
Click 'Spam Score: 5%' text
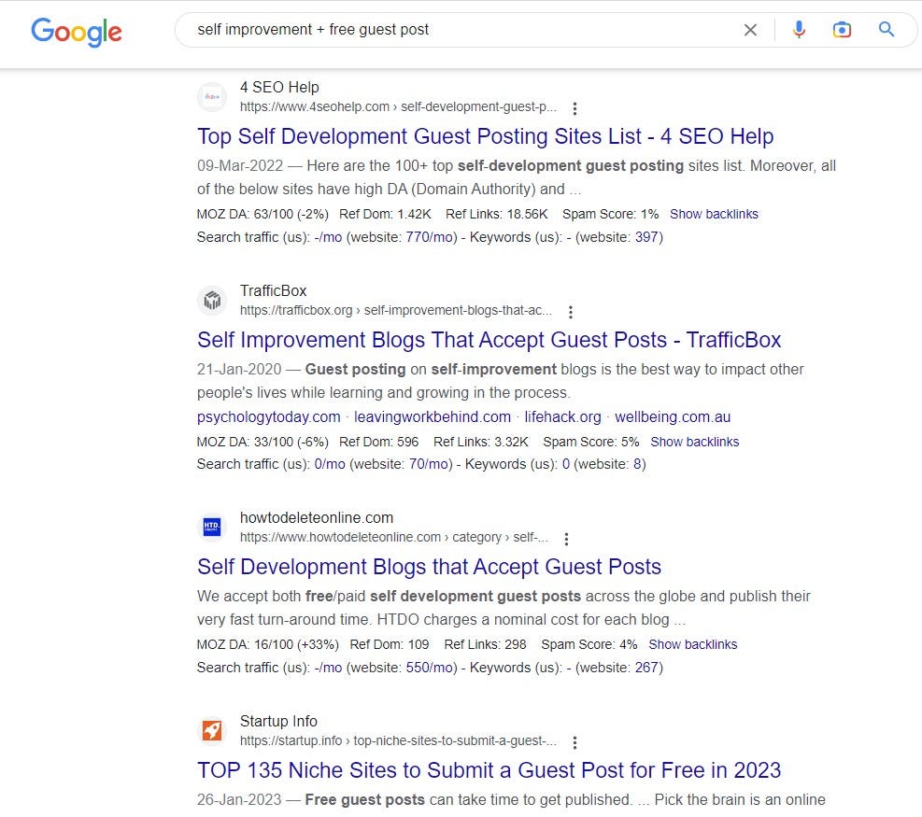pyautogui.click(x=591, y=442)
